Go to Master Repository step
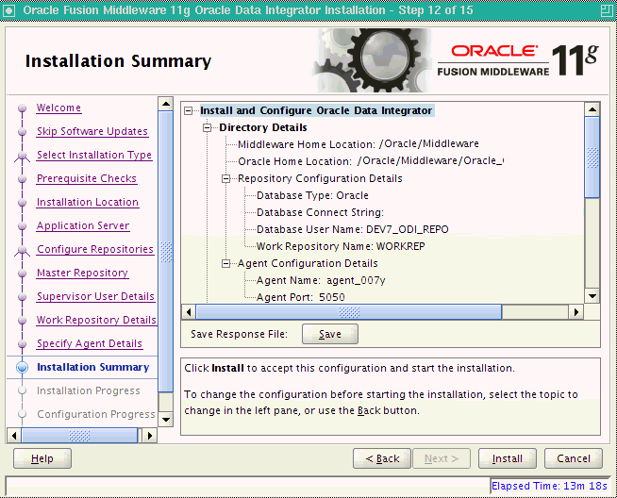 [82, 273]
